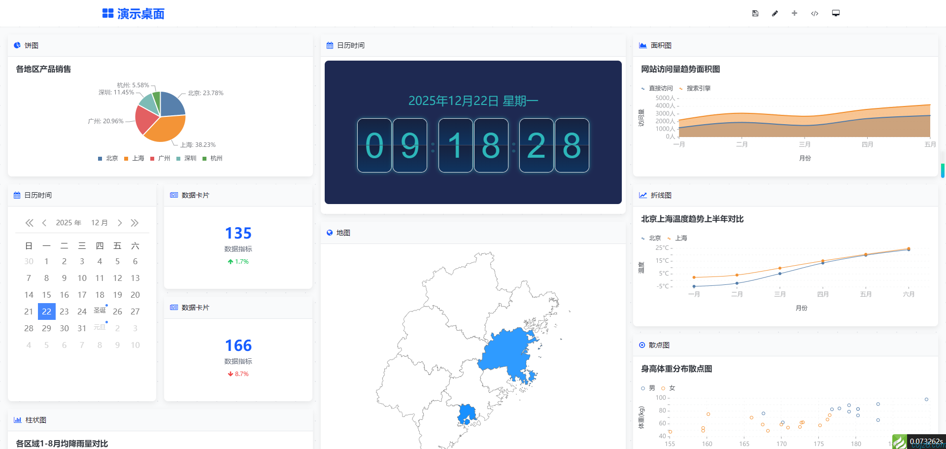Click the 日历时间 panel header
The height and width of the screenshot is (449, 946).
[350, 45]
